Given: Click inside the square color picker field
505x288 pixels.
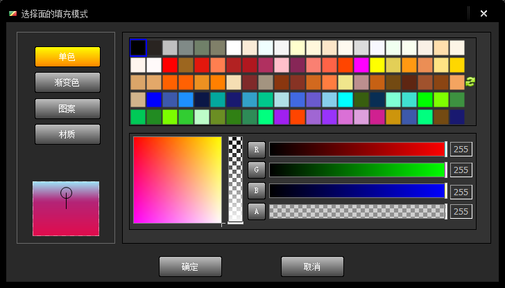Looking at the screenshot, I should pos(177,180).
